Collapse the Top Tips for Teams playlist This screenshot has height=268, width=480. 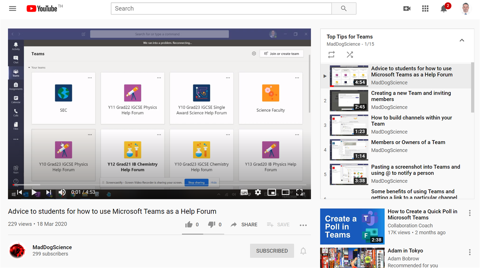[x=462, y=40]
